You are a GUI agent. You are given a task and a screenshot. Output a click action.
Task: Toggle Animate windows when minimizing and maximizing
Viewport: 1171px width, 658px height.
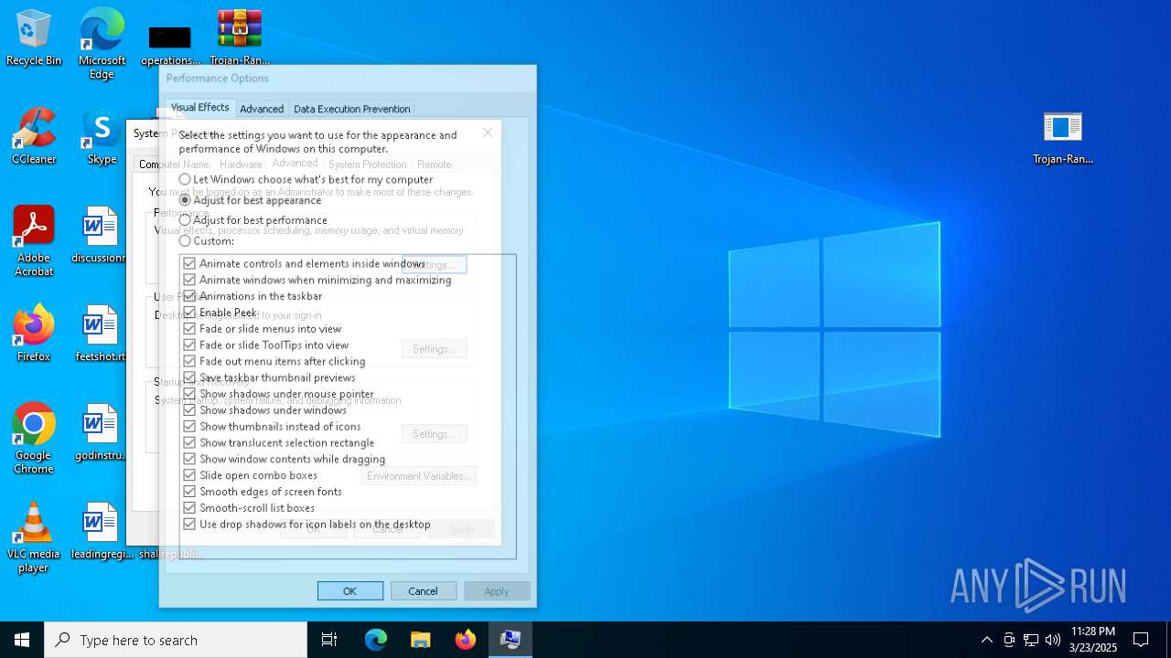pyautogui.click(x=317, y=280)
